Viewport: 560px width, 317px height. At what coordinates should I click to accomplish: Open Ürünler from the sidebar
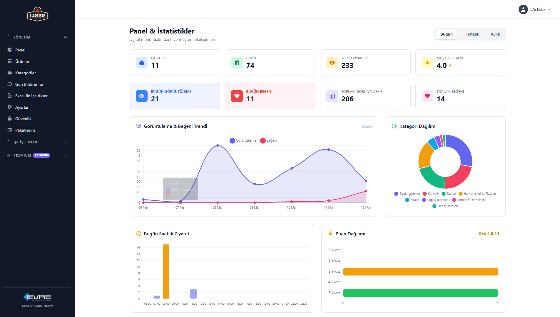[x=37, y=61]
